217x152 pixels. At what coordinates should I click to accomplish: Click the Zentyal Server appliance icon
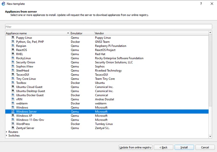(x=13, y=128)
